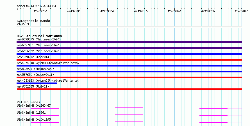Click the chr21:42439773..42439839 region label

(x=37, y=6)
